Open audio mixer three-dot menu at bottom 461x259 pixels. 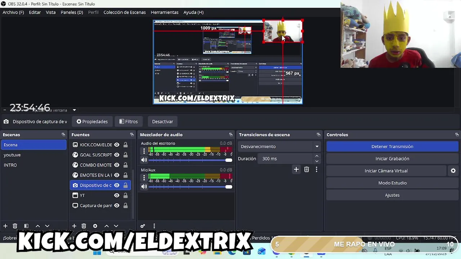pos(154,226)
